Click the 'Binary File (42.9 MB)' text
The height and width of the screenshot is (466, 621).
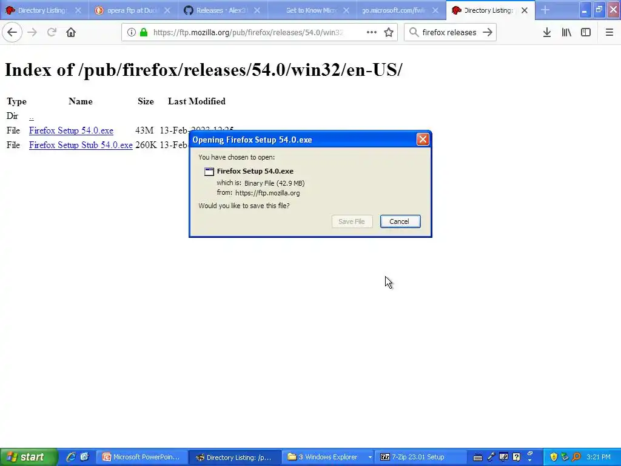[275, 183]
